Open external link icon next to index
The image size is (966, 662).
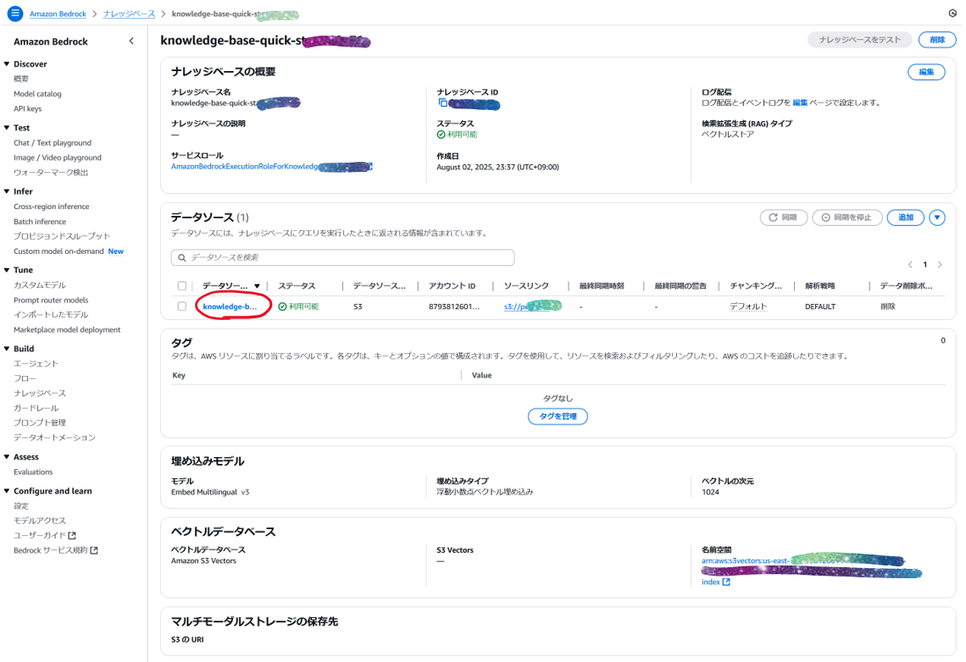pos(726,582)
